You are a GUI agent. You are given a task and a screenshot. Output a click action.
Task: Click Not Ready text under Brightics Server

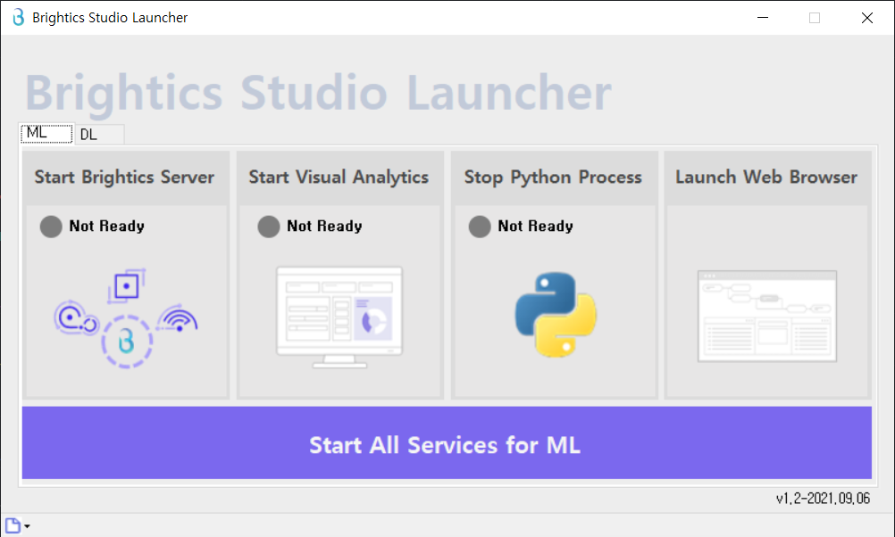(106, 227)
